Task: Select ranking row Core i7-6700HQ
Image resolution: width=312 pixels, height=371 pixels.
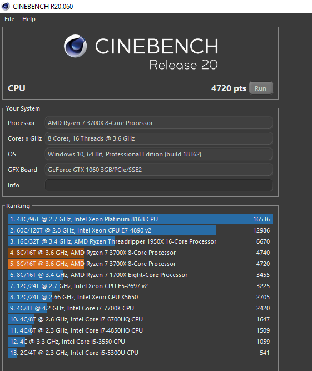Action: [x=140, y=319]
